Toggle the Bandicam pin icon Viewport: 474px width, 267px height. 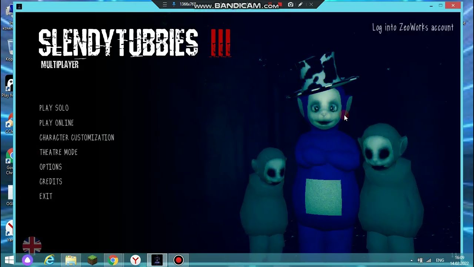coord(174,4)
